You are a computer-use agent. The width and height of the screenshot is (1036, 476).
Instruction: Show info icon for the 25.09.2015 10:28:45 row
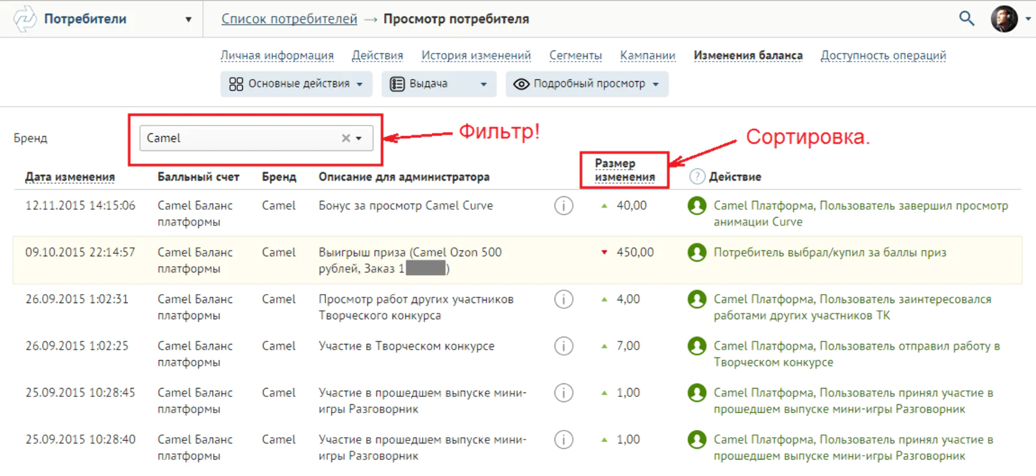pos(564,392)
